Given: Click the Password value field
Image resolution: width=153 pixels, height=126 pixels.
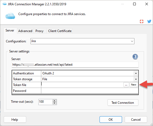Looking at the screenshot, I should (x=90, y=91).
